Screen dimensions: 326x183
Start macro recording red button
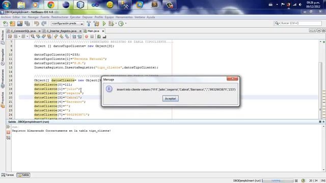pos(87,37)
